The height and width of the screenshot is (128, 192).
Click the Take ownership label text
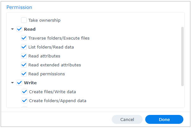tap(44, 20)
